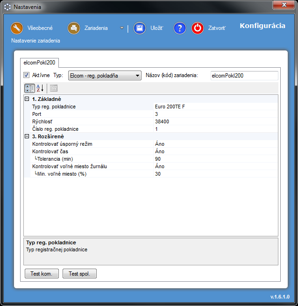Open help with the question mark icon

[x=180, y=28]
